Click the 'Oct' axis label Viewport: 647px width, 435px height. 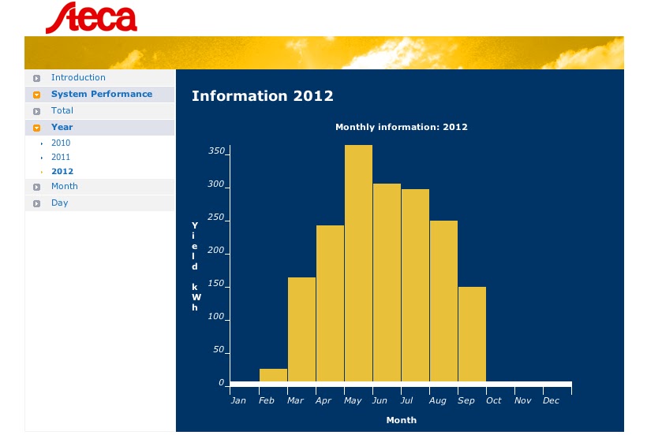(493, 400)
